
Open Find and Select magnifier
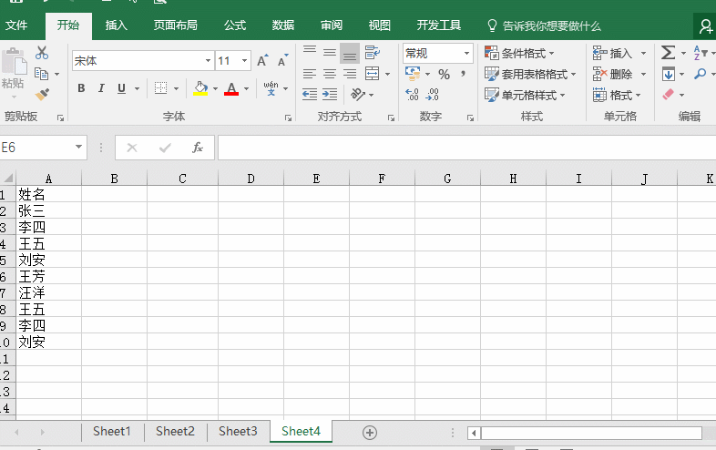[700, 74]
